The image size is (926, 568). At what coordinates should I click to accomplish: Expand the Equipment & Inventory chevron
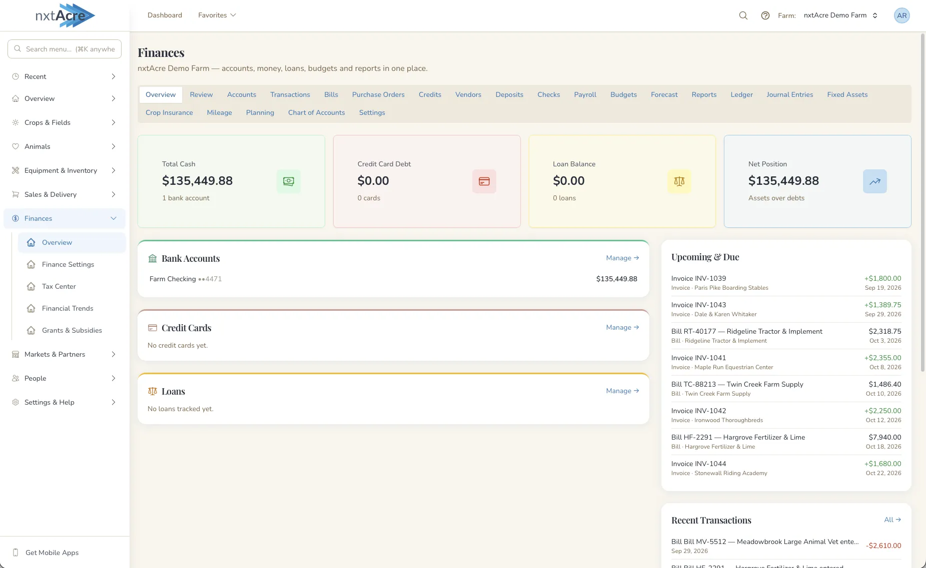coord(114,170)
